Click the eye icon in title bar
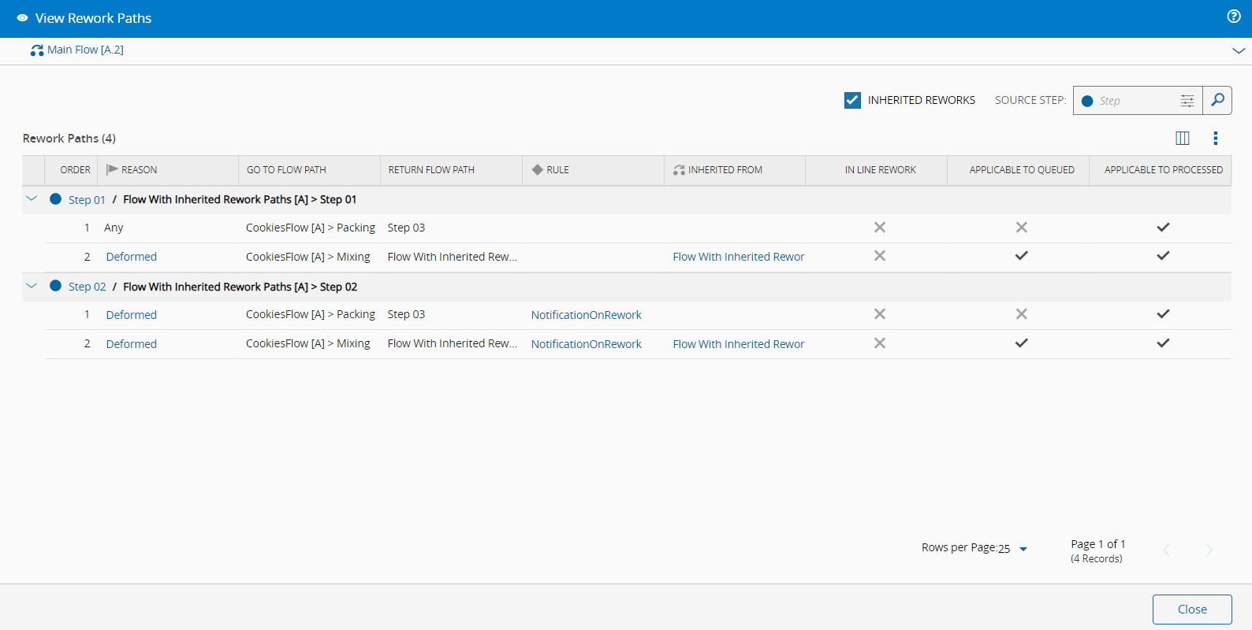Viewport: 1252px width, 630px height. (x=22, y=18)
